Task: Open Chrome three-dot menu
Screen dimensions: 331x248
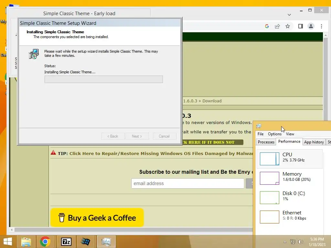Action: pyautogui.click(x=321, y=26)
